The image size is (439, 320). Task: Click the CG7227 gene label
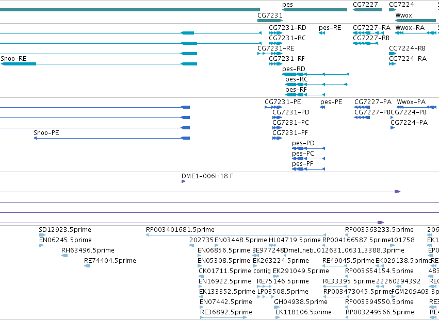point(365,5)
